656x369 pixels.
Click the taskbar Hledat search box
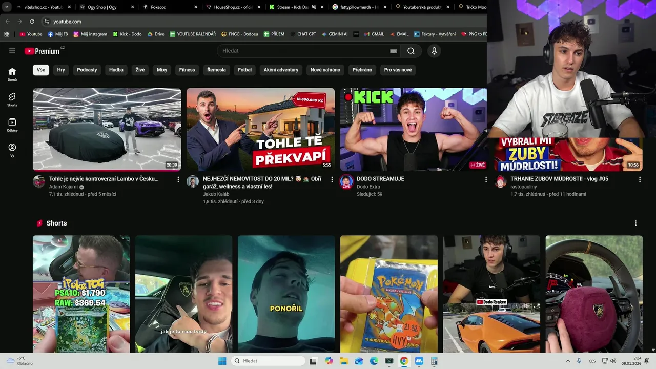(269, 361)
